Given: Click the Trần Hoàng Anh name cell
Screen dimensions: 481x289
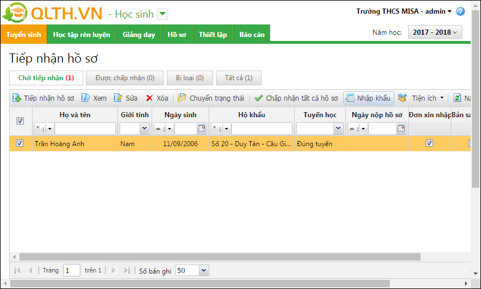Looking at the screenshot, I should point(75,143).
